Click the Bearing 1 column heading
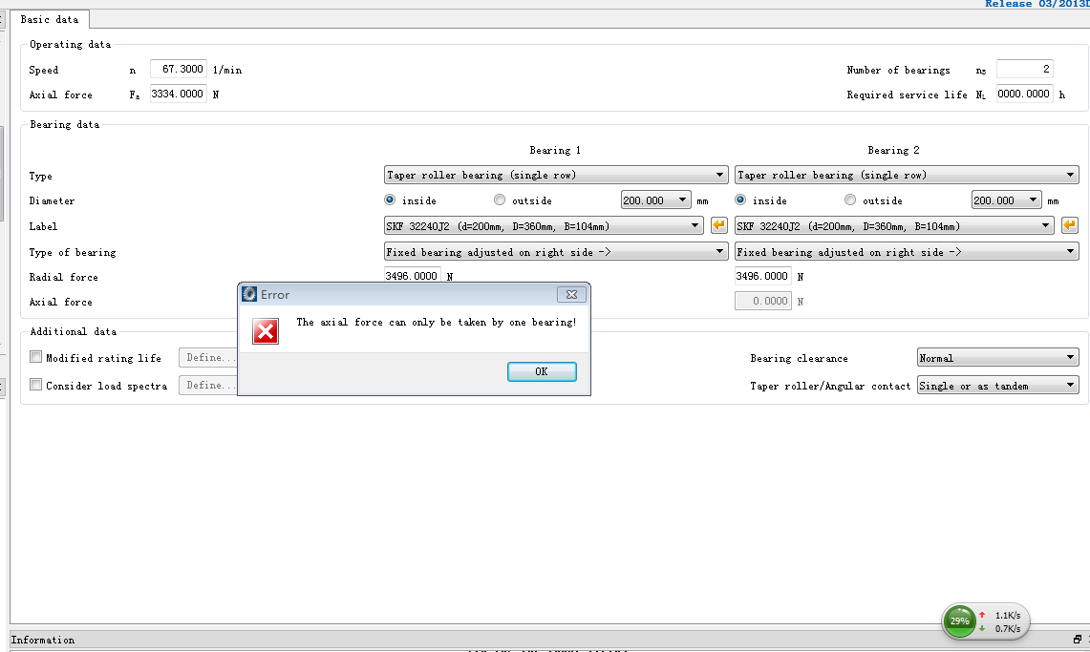Viewport: 1090px width, 652px height. point(555,150)
